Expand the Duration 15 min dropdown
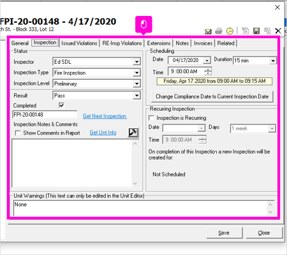The height and width of the screenshot is (255, 287). point(273,61)
